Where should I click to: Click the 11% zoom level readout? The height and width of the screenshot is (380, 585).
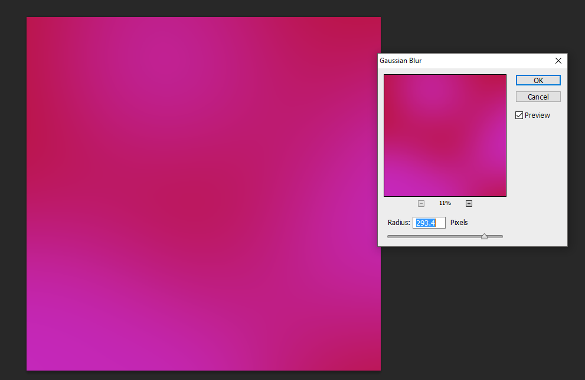point(445,203)
